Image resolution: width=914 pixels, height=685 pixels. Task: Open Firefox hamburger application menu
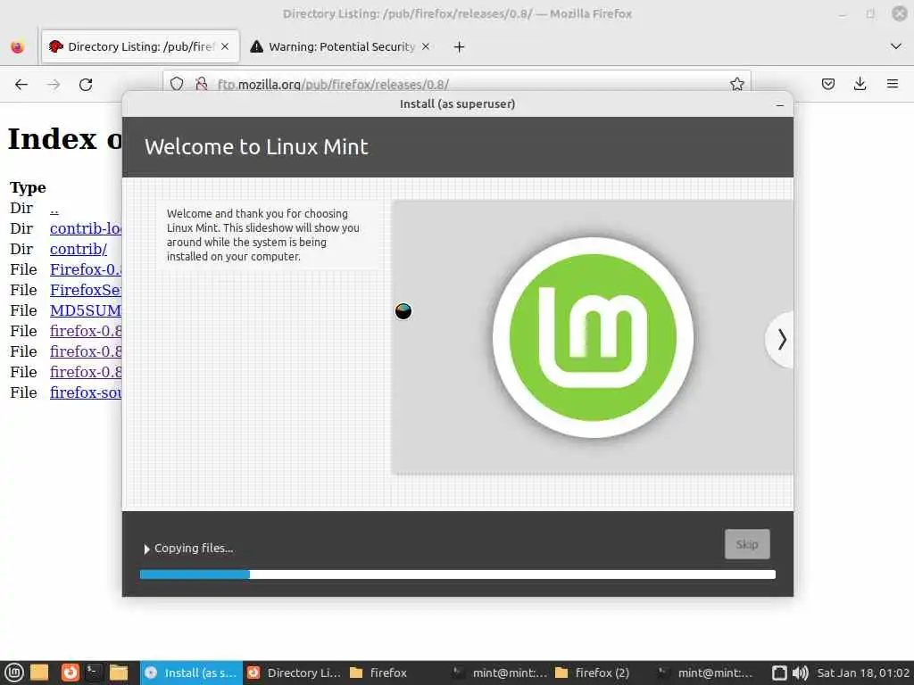tap(893, 84)
